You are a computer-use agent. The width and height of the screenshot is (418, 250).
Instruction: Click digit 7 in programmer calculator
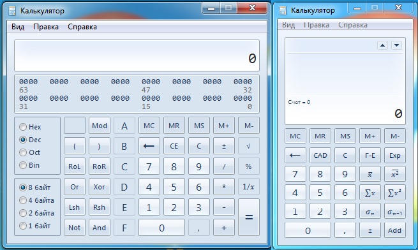[149, 166]
